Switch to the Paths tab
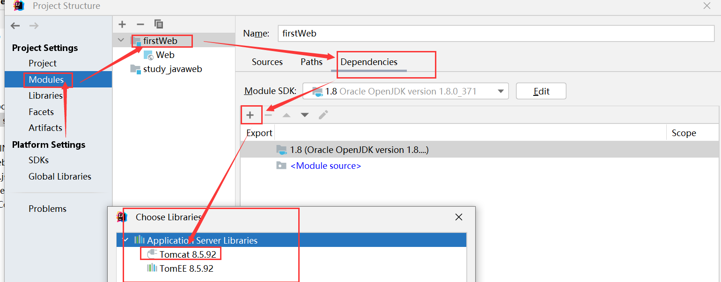 311,62
